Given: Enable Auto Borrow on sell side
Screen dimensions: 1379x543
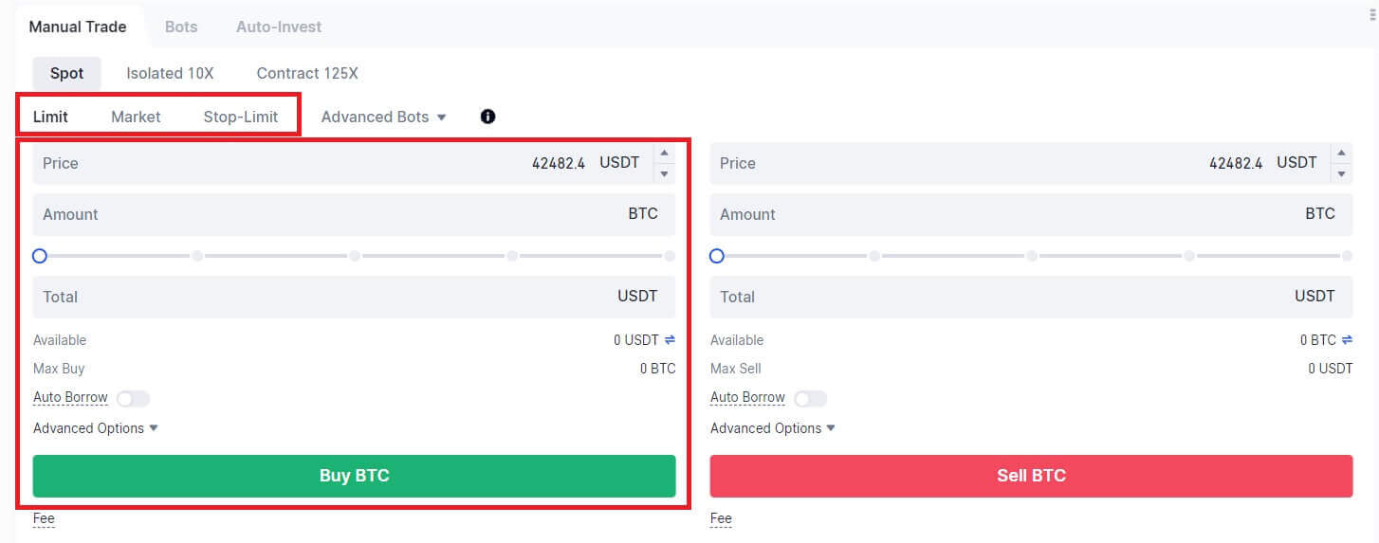Looking at the screenshot, I should [x=810, y=399].
